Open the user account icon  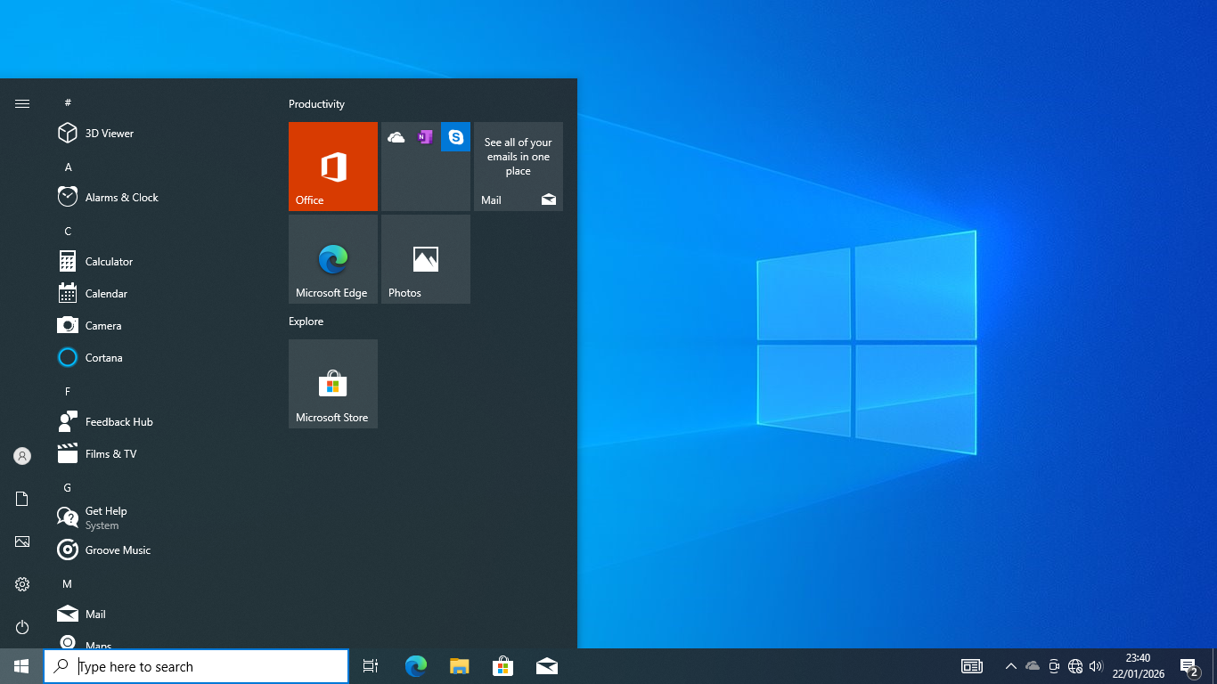[22, 456]
